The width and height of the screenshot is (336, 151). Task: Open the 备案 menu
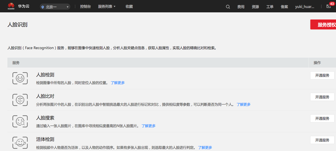(284, 7)
